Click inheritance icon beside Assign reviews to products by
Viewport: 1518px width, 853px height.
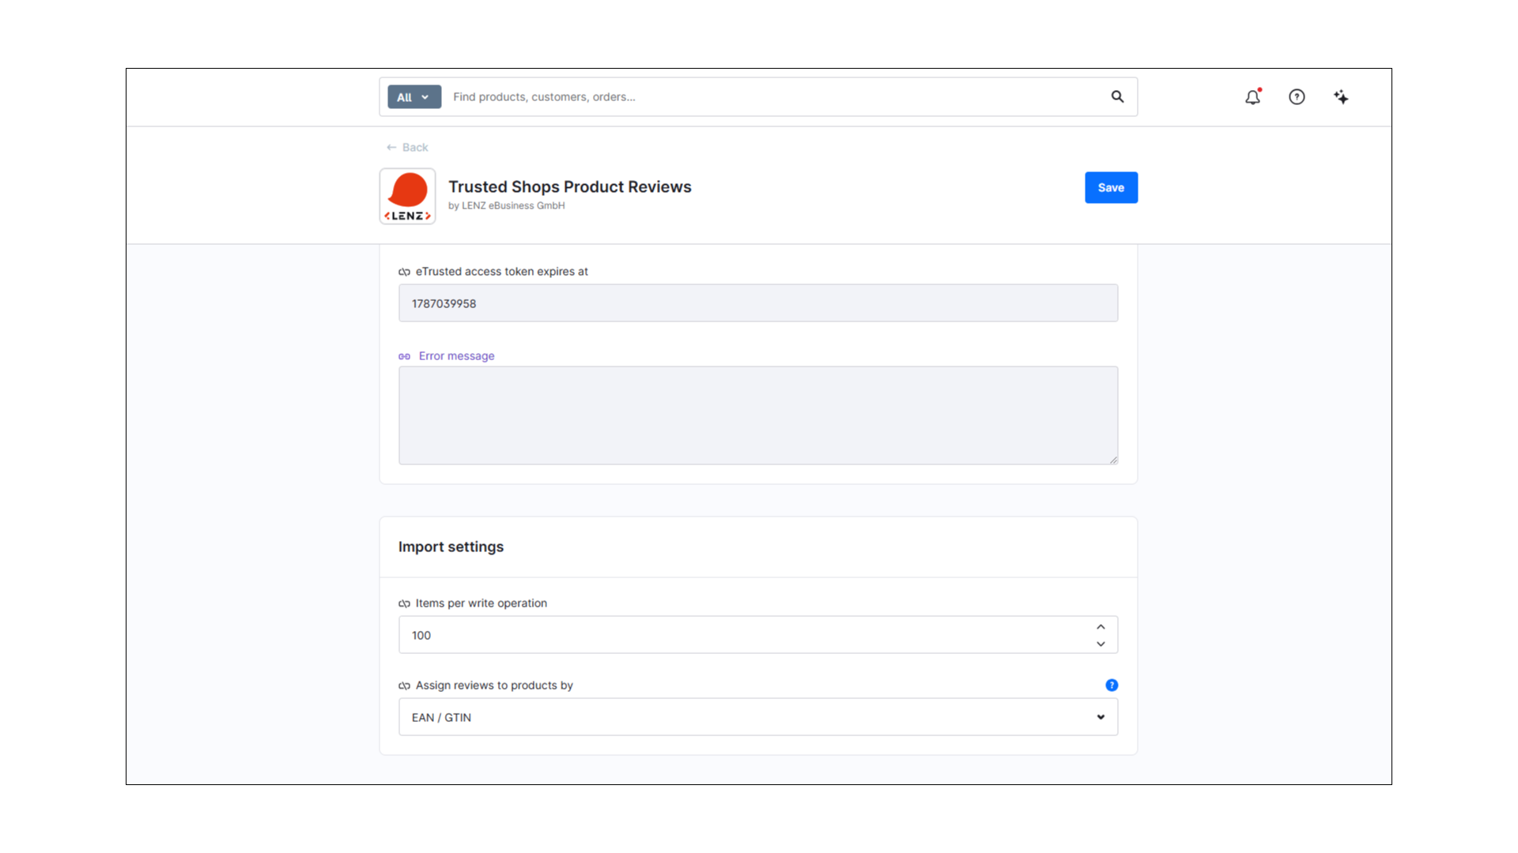(404, 686)
